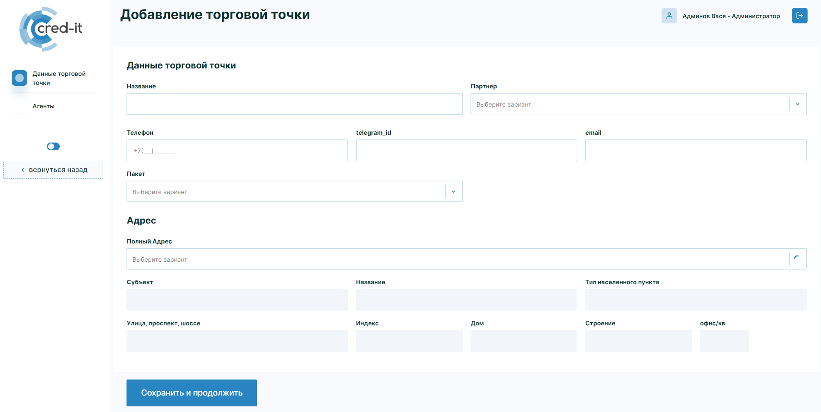Screen dimensions: 821x412
Task: Click the user avatar icon
Action: pyautogui.click(x=669, y=16)
